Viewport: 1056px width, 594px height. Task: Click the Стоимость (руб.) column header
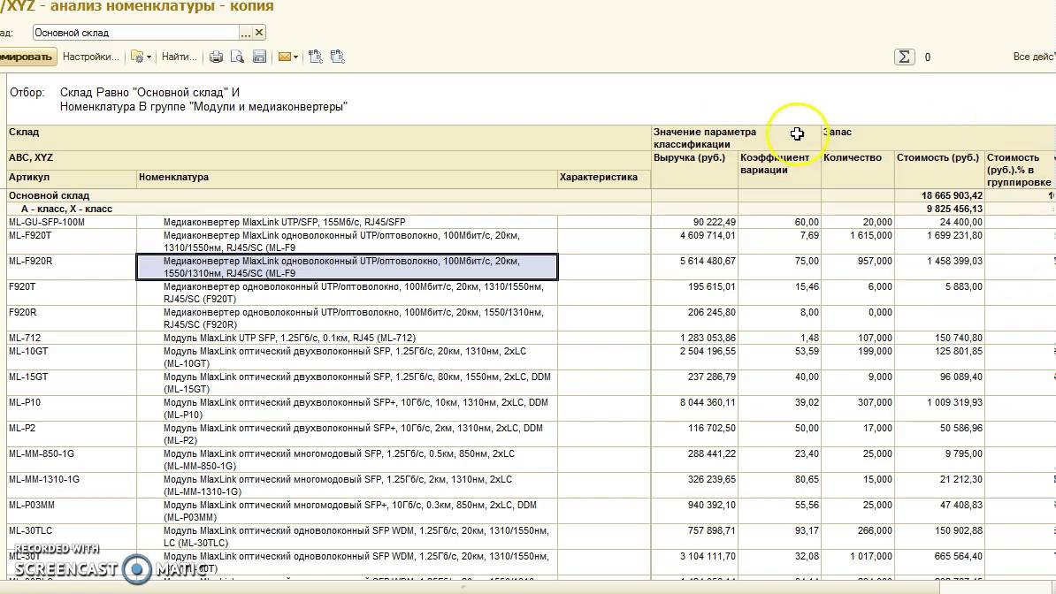(x=939, y=169)
